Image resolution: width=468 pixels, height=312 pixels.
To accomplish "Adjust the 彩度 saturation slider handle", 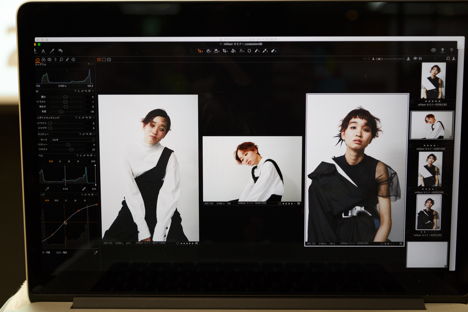I will [61, 112].
